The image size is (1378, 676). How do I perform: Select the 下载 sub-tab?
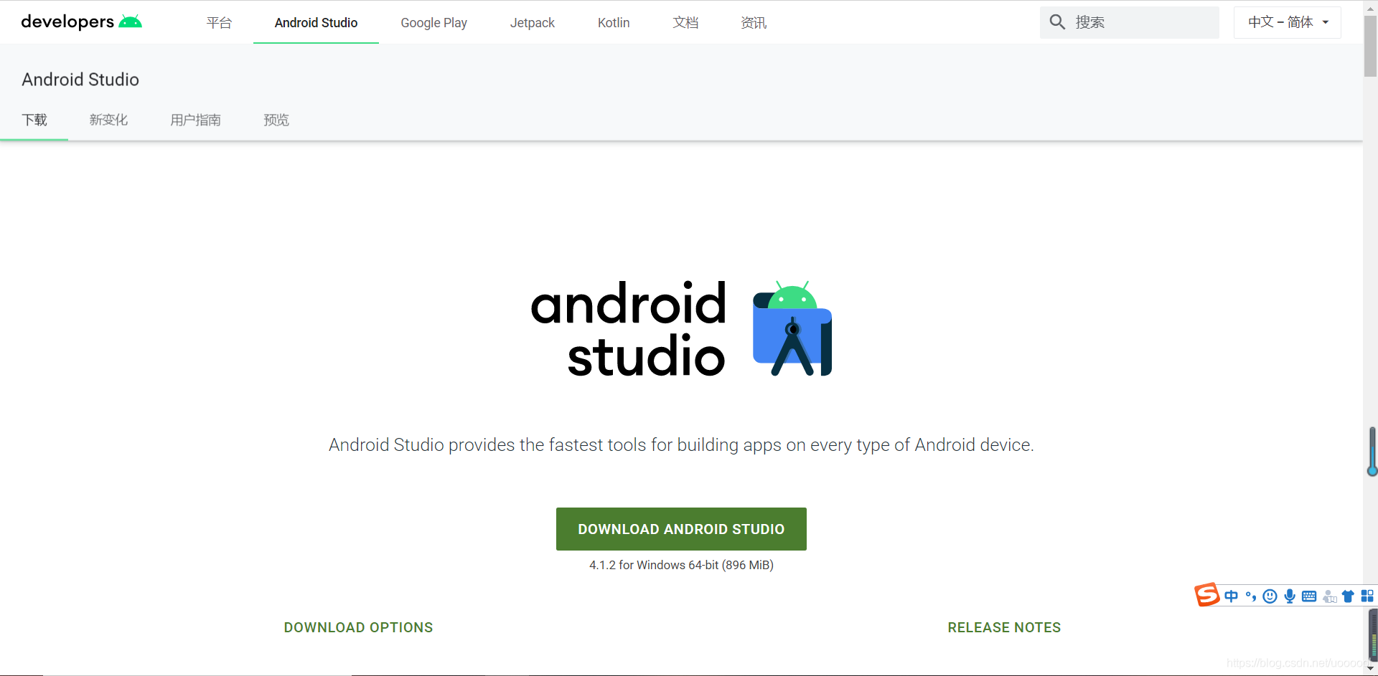(x=34, y=120)
